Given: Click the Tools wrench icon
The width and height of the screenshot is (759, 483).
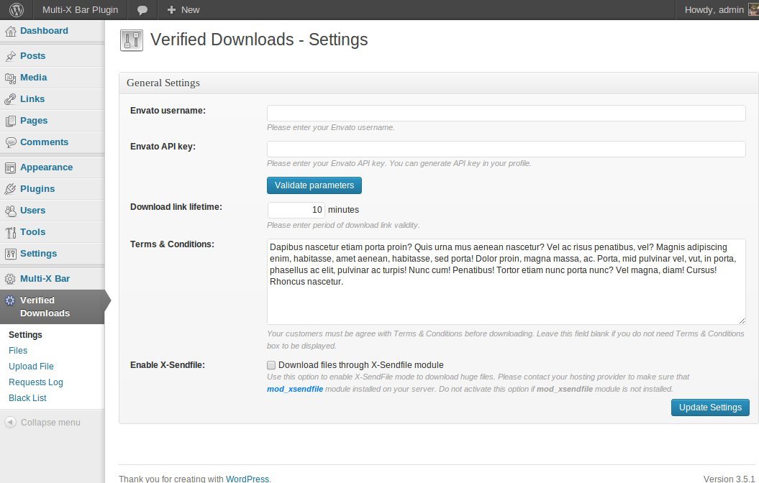Looking at the screenshot, I should pos(10,232).
